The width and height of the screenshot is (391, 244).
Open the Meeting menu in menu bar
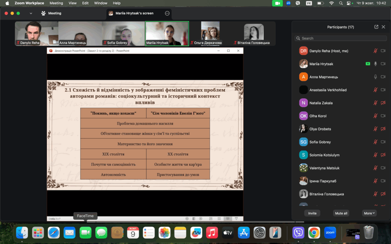56,3
